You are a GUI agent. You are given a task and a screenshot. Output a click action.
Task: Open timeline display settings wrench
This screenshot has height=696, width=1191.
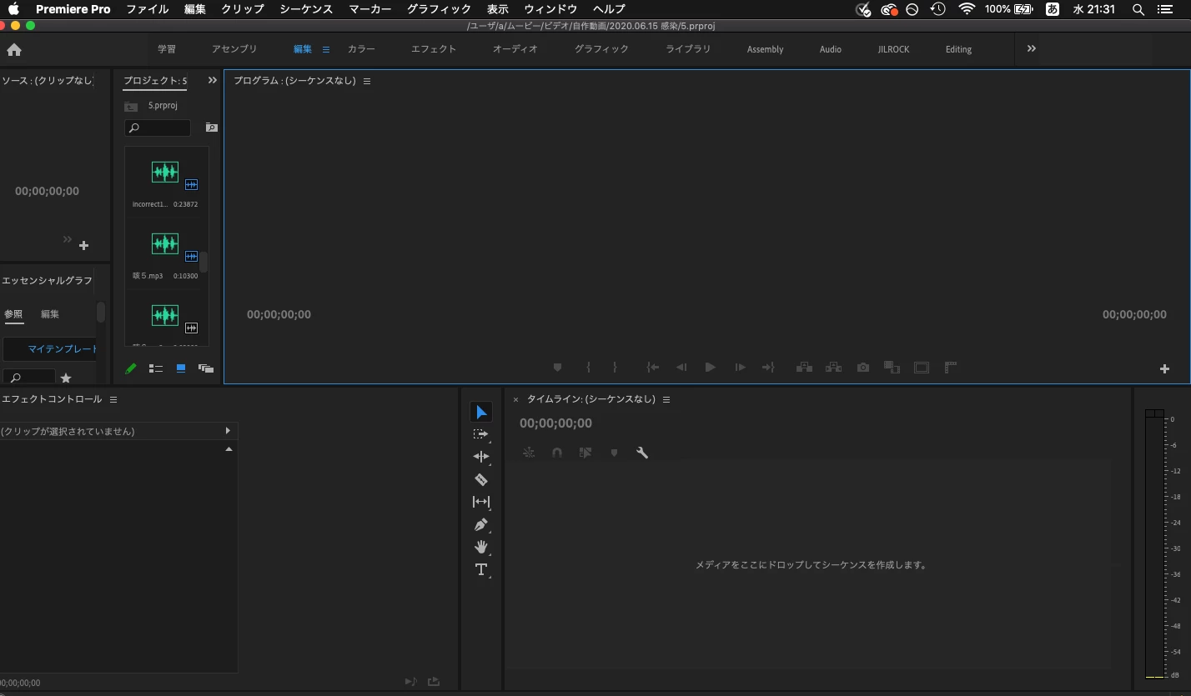642,453
